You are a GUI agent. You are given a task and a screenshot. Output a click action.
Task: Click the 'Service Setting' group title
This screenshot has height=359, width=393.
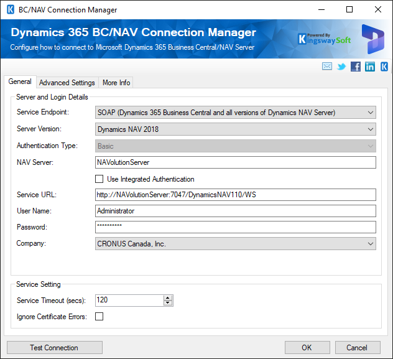[39, 284]
